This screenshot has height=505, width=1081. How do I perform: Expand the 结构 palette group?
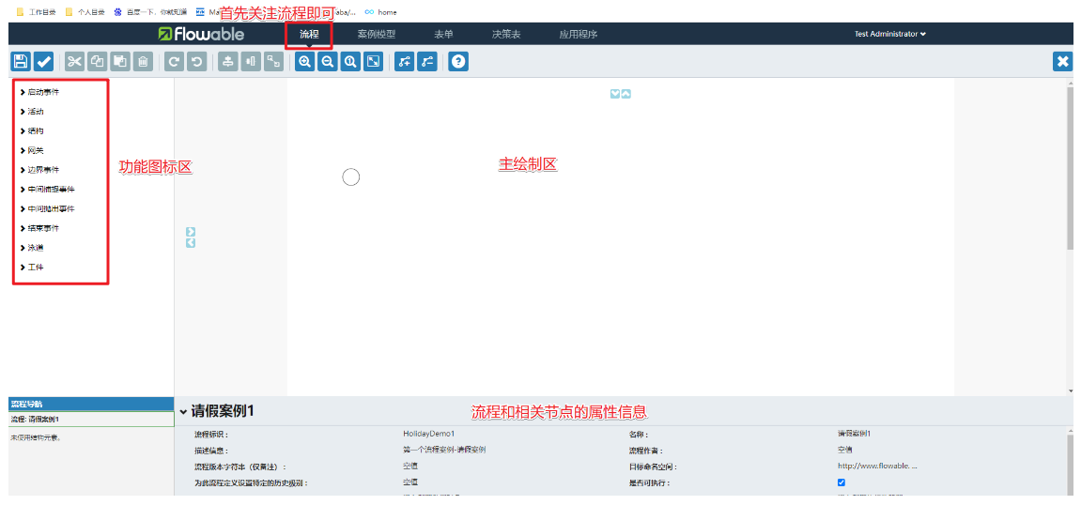pos(32,130)
